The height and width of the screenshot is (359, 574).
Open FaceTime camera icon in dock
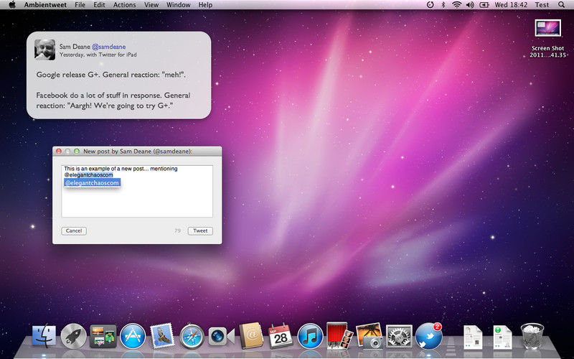(x=222, y=336)
